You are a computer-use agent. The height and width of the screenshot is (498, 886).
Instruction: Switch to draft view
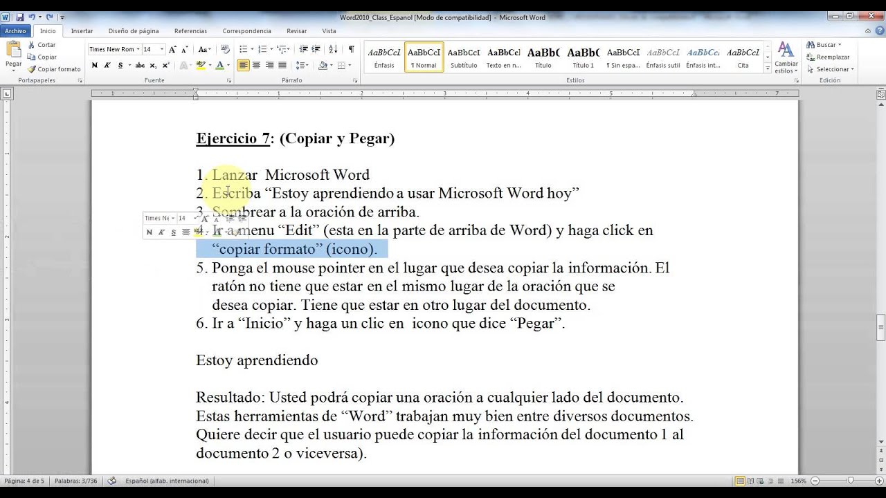pos(781,481)
